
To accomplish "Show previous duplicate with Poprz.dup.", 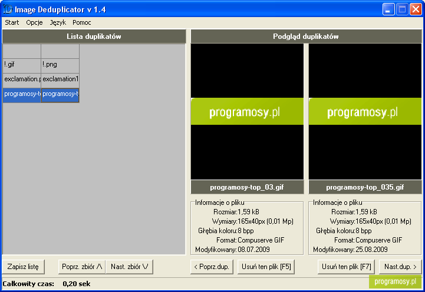I will coord(212,267).
